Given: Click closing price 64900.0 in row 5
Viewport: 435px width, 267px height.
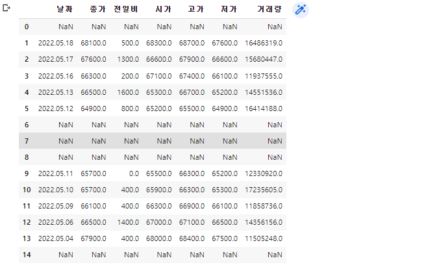Looking at the screenshot, I should click(x=93, y=108).
